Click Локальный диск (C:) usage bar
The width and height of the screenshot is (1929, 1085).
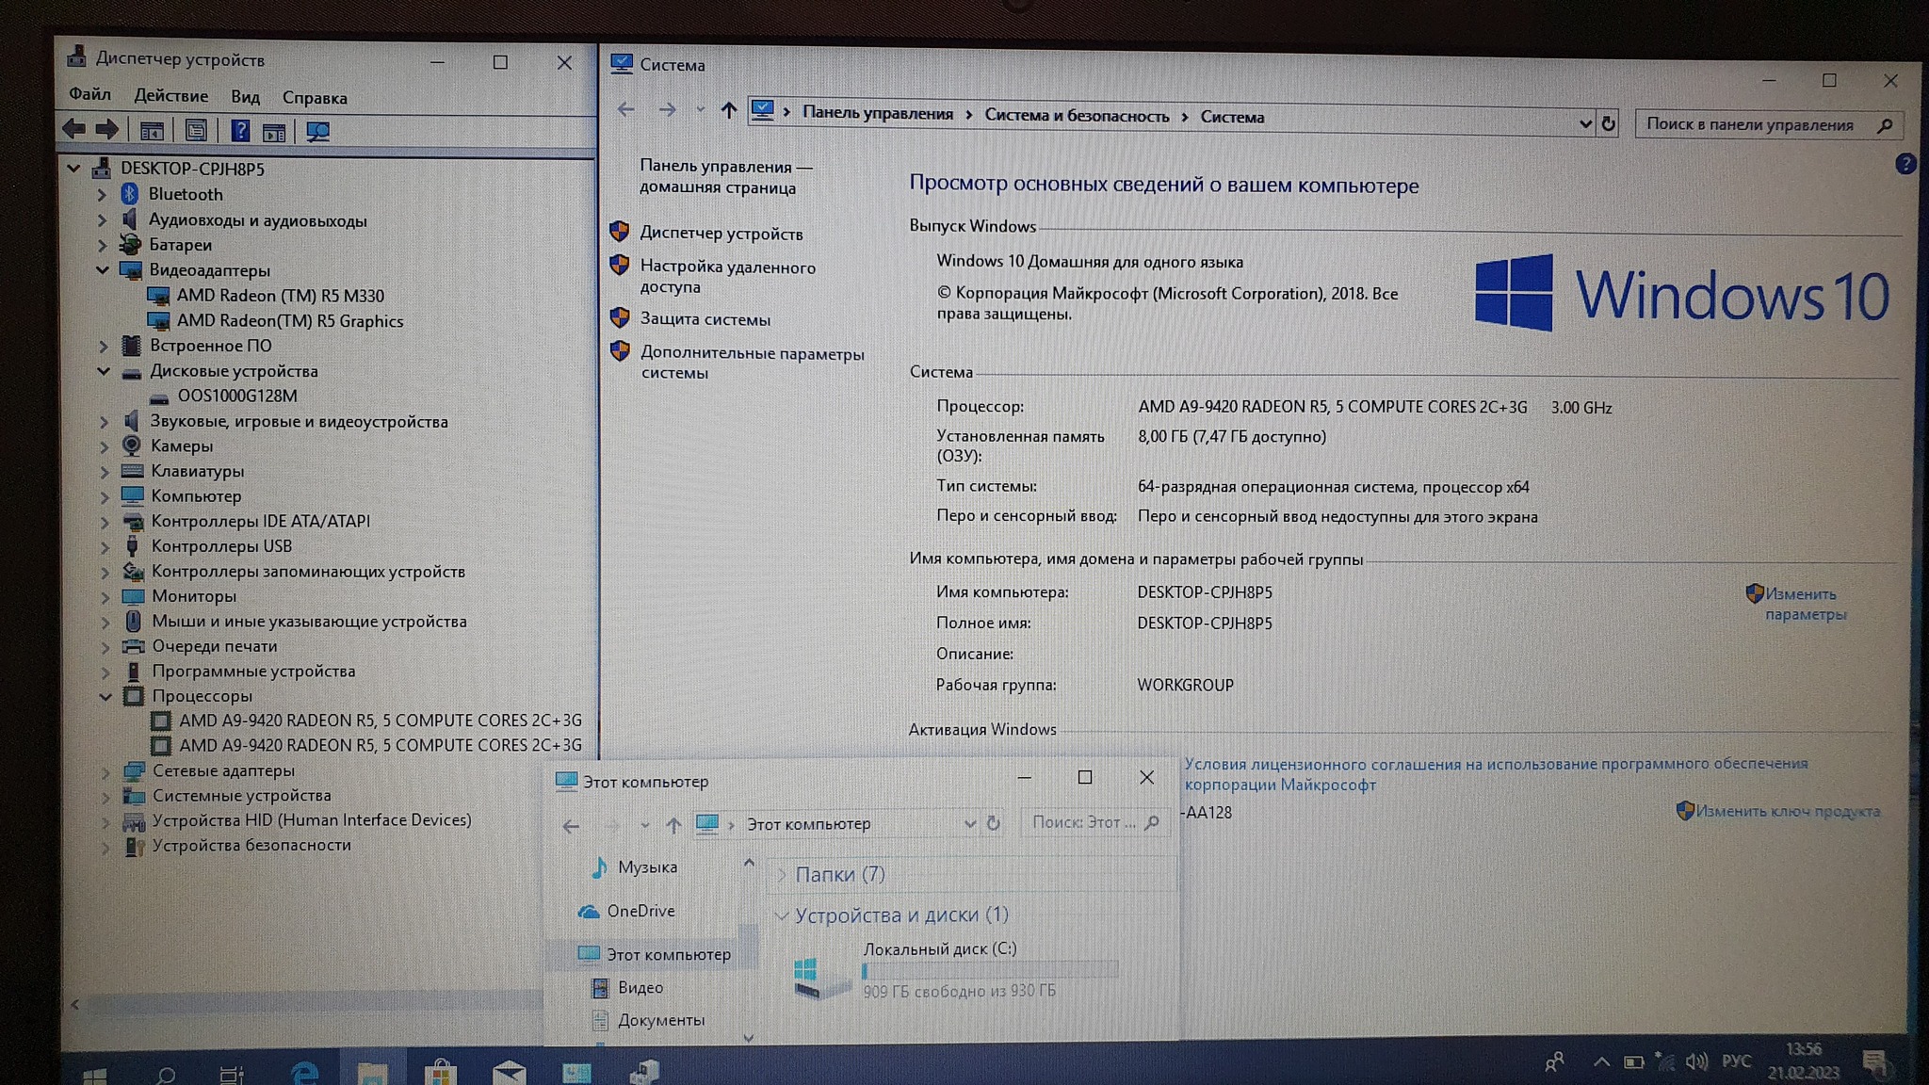tap(989, 969)
